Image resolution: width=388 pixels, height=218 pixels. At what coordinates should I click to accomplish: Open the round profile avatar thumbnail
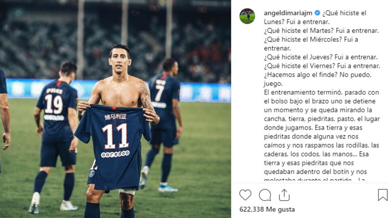coord(247,16)
